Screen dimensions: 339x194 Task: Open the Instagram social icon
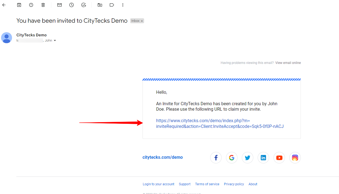coord(295,158)
